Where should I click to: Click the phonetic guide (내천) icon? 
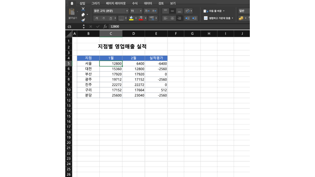[x=151, y=18]
